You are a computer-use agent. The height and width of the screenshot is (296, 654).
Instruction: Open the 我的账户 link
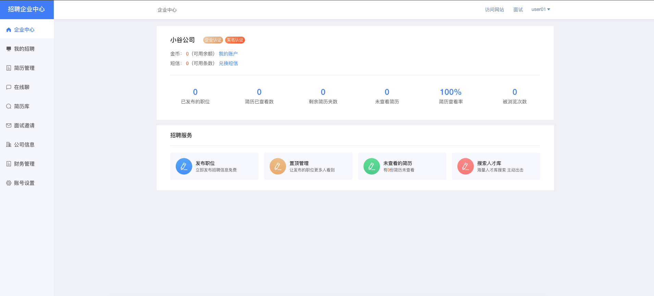click(228, 54)
